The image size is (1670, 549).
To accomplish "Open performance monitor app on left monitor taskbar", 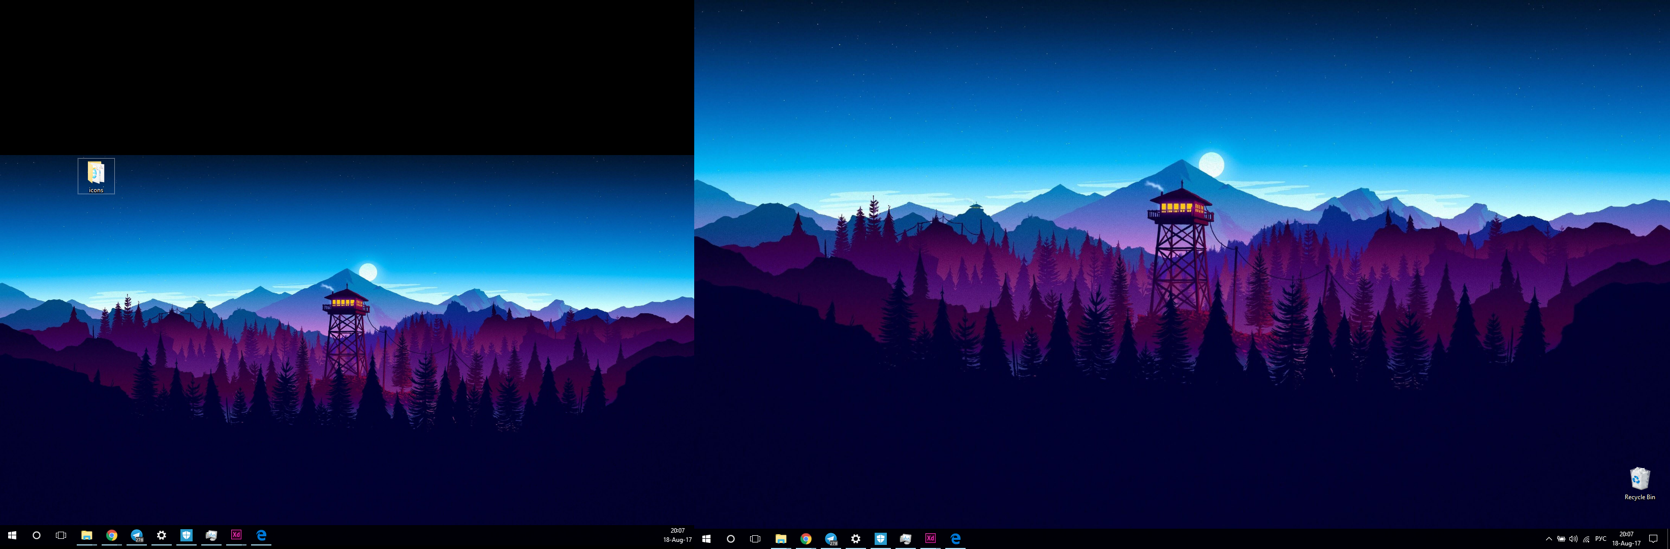I will [211, 535].
